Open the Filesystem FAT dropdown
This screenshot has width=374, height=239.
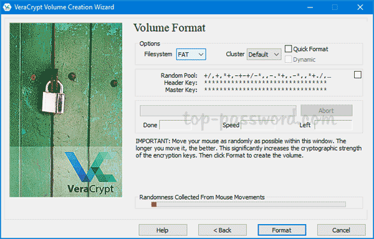point(191,55)
